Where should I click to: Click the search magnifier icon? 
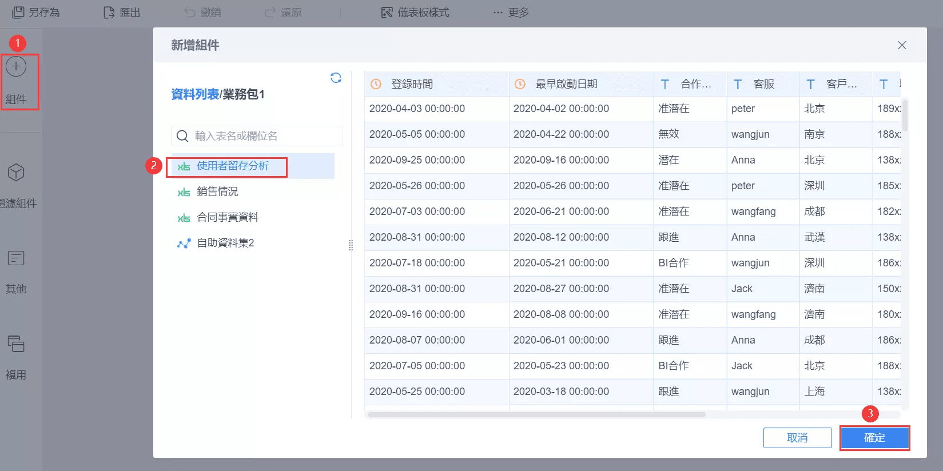coord(182,136)
